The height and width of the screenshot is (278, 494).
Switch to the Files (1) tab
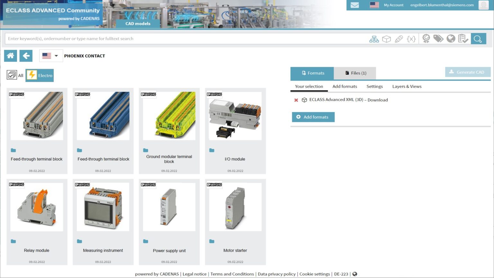pos(355,73)
